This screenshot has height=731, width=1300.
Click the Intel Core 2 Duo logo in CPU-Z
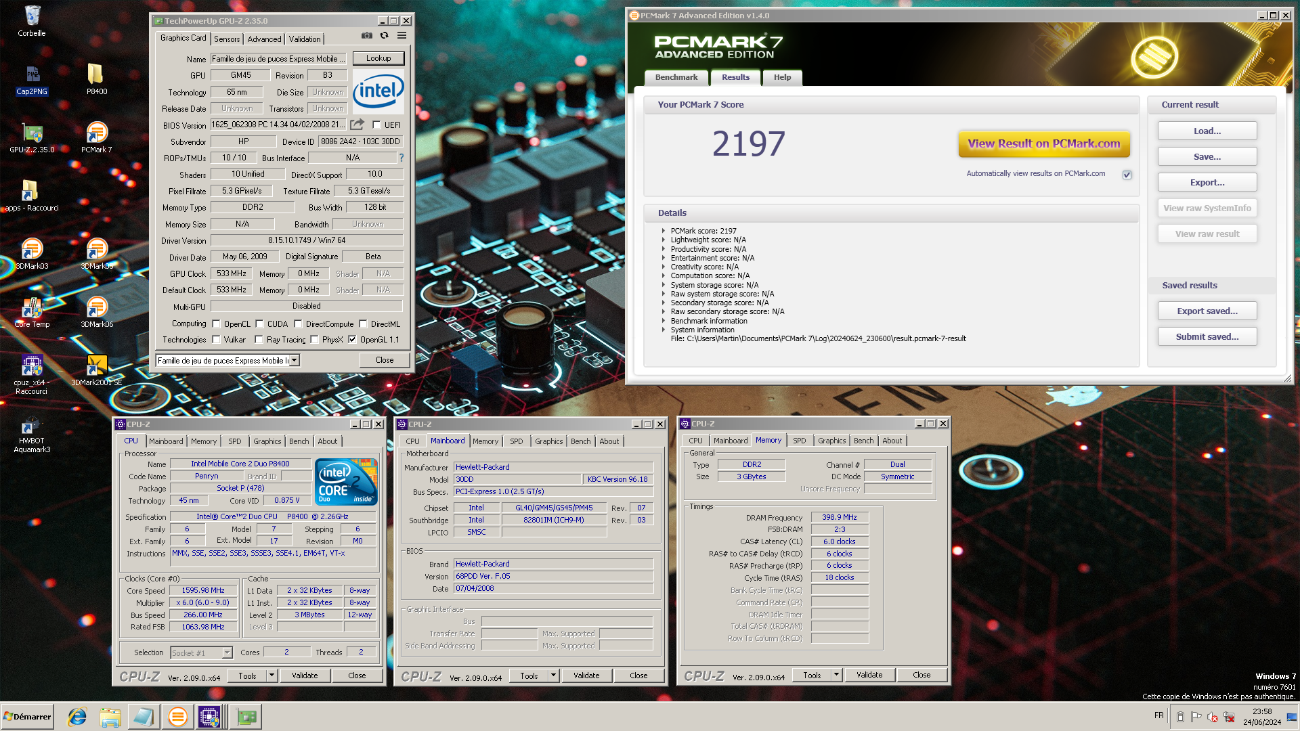347,481
